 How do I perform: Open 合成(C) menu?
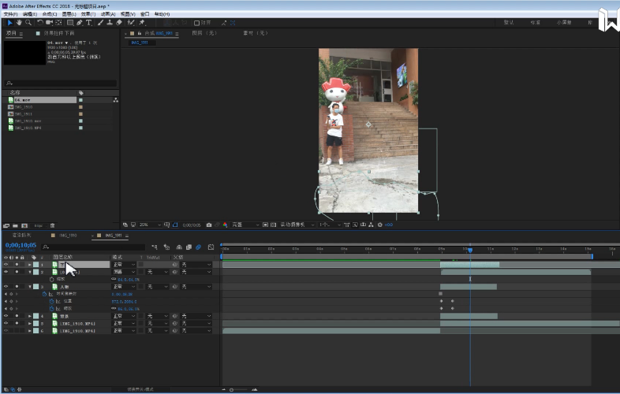point(50,14)
